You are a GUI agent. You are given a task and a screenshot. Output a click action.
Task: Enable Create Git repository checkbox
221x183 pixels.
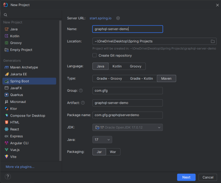(94, 55)
